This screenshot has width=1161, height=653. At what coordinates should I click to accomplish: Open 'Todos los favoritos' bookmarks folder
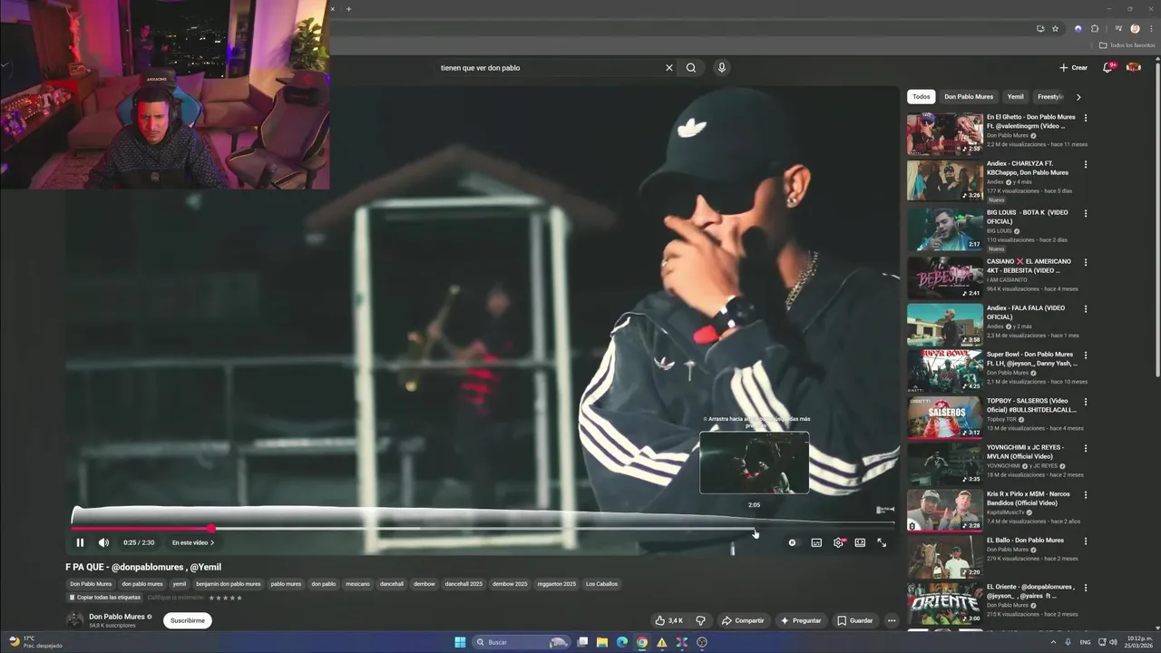pyautogui.click(x=1127, y=45)
